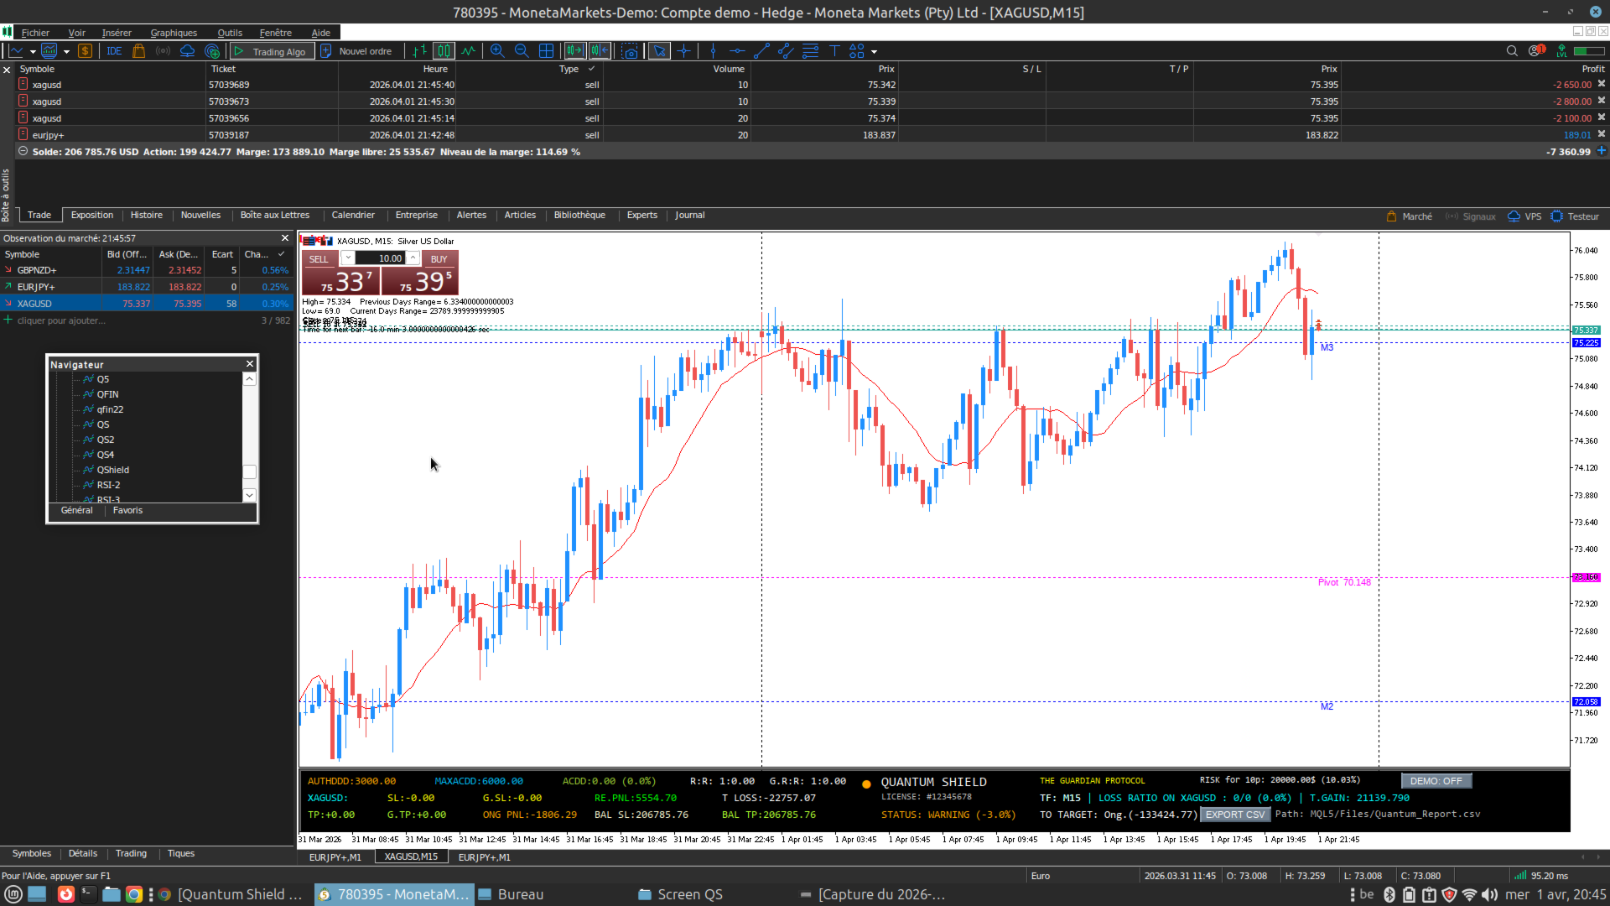The image size is (1610, 906).
Task: Click the zoom in magnifier icon
Action: pos(497,51)
